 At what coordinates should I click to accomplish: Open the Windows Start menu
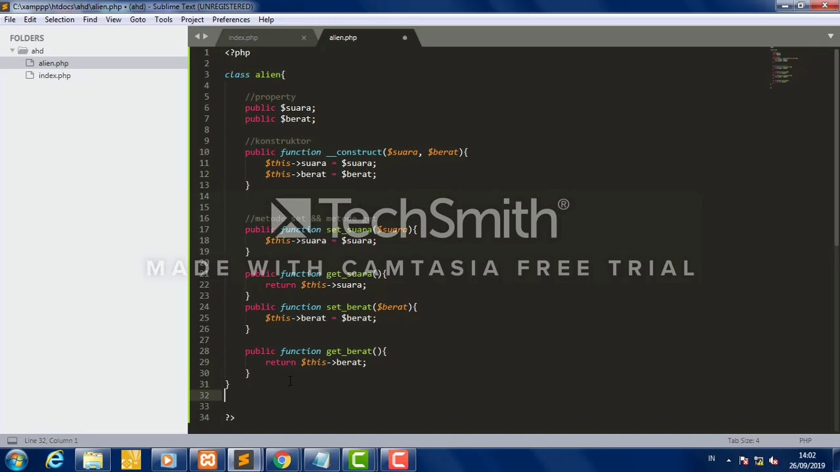[16, 460]
